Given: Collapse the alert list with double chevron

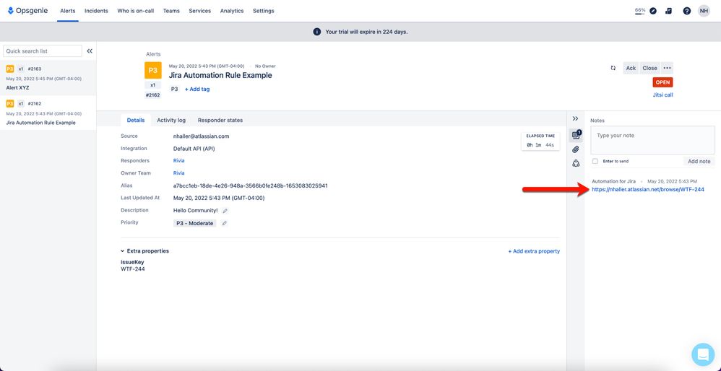Looking at the screenshot, I should [x=90, y=51].
